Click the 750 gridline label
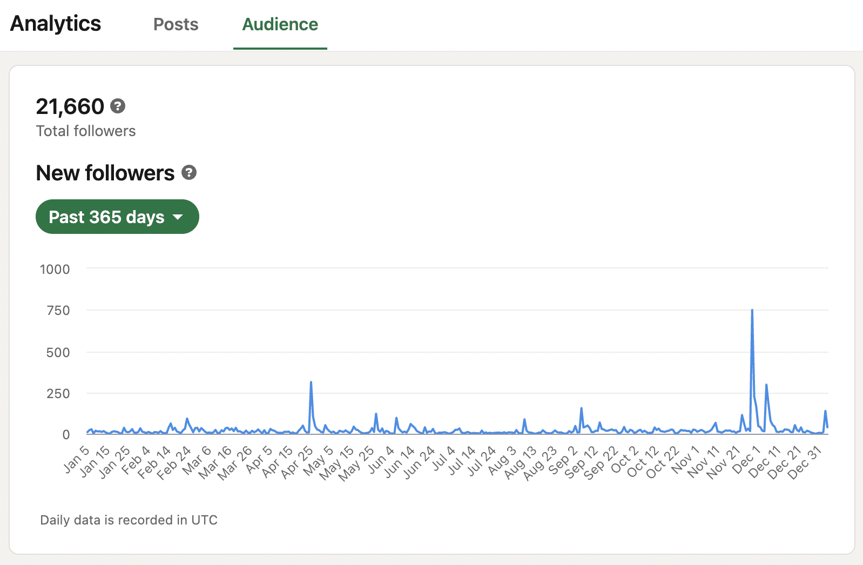Screen dimensions: 863x565 pyautogui.click(x=58, y=311)
